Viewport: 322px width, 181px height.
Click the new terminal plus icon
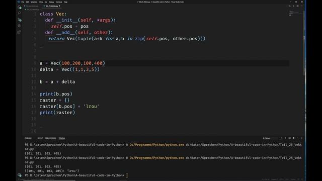[285, 138]
